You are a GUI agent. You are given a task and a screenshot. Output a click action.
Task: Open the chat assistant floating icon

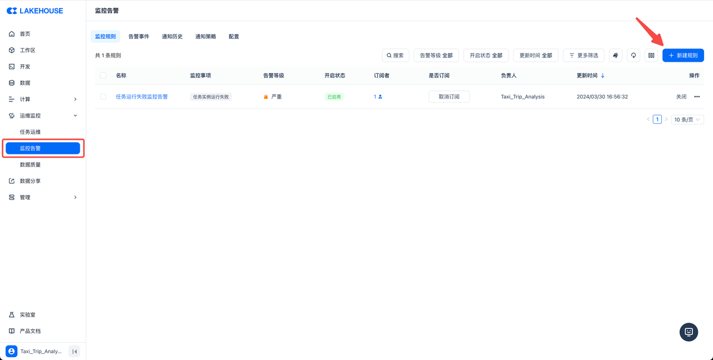point(688,332)
